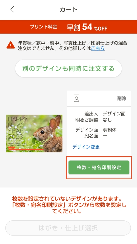Screen dimensions: 137x244
Task: Go back using the top-left arrow
Action: coord(12,9)
